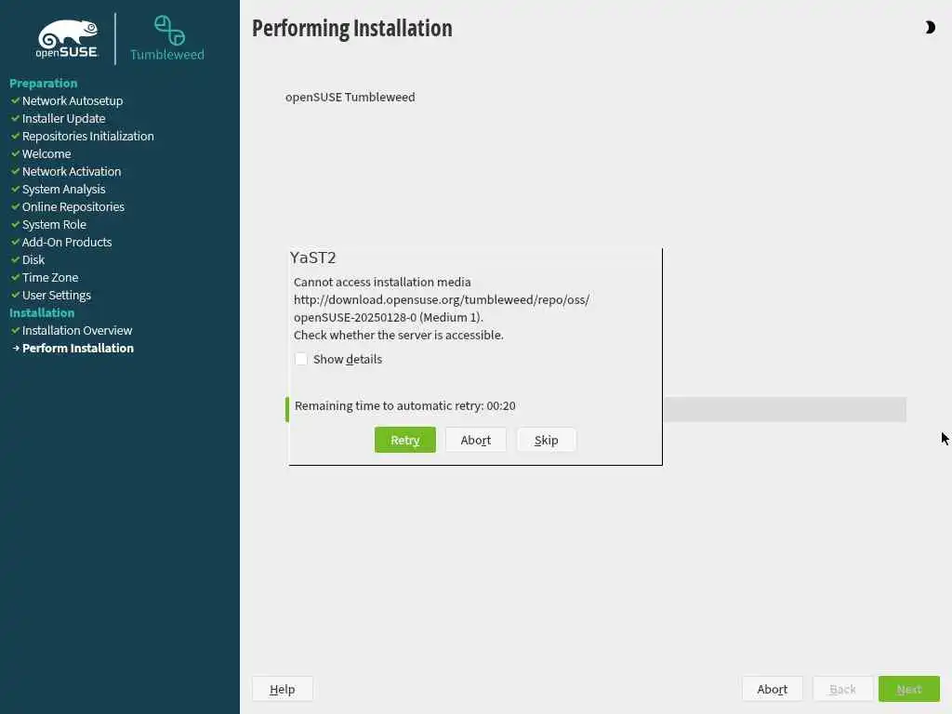952x714 pixels.
Task: Click the Skip button
Action: click(x=546, y=440)
